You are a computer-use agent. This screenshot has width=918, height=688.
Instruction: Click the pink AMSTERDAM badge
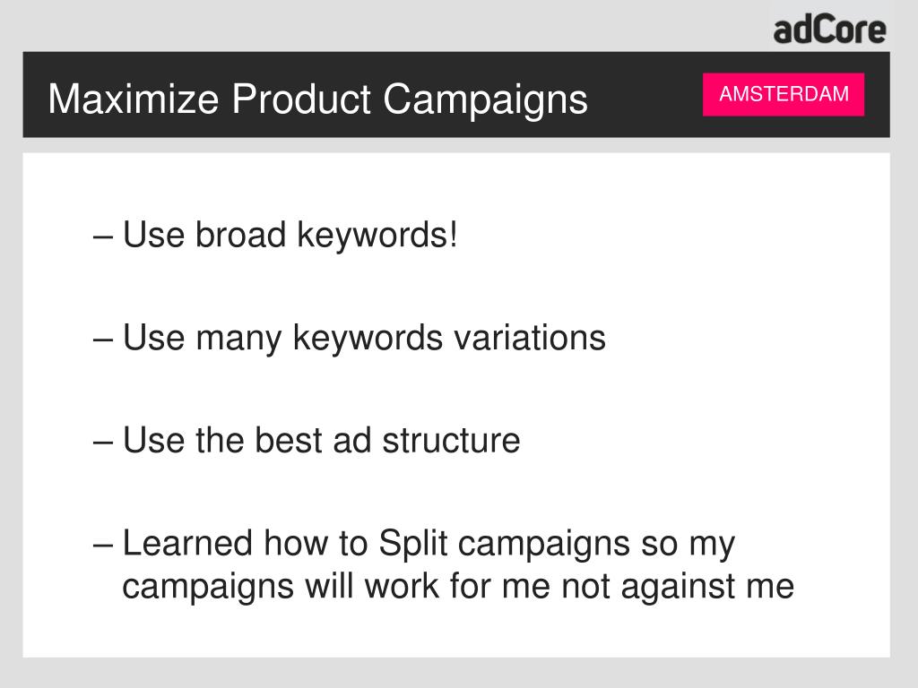(784, 94)
